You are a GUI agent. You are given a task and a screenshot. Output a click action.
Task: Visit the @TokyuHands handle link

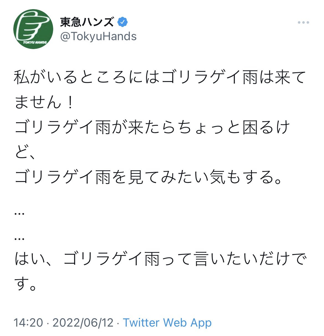(x=98, y=36)
